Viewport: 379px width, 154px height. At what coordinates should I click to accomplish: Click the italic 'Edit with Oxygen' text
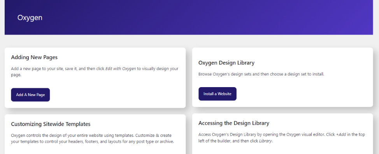121,68
